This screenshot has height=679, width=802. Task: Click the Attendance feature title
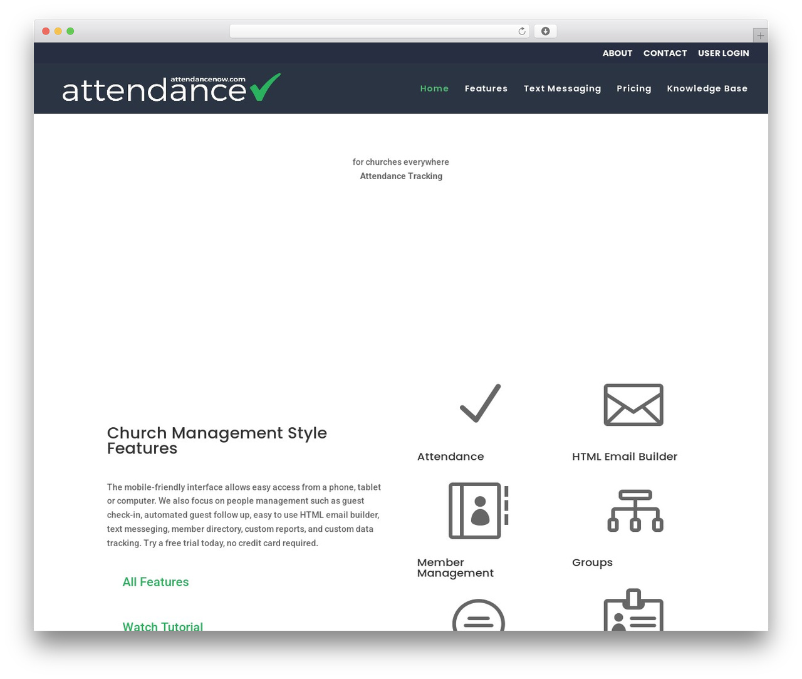click(450, 457)
